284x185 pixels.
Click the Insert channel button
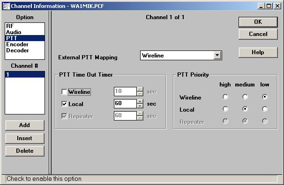click(25, 138)
